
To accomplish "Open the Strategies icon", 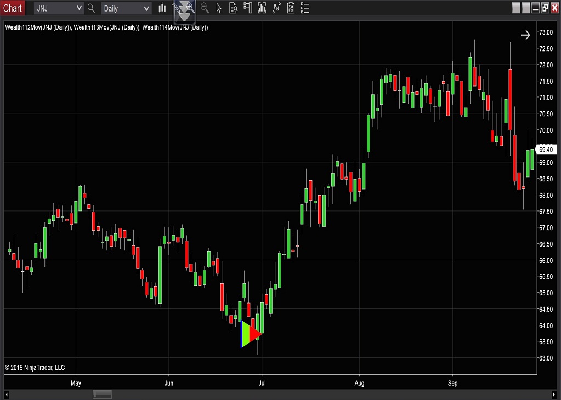I will click(291, 8).
